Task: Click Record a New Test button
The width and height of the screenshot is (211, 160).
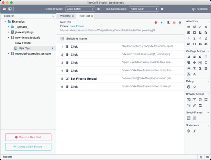Action: [x=28, y=137]
